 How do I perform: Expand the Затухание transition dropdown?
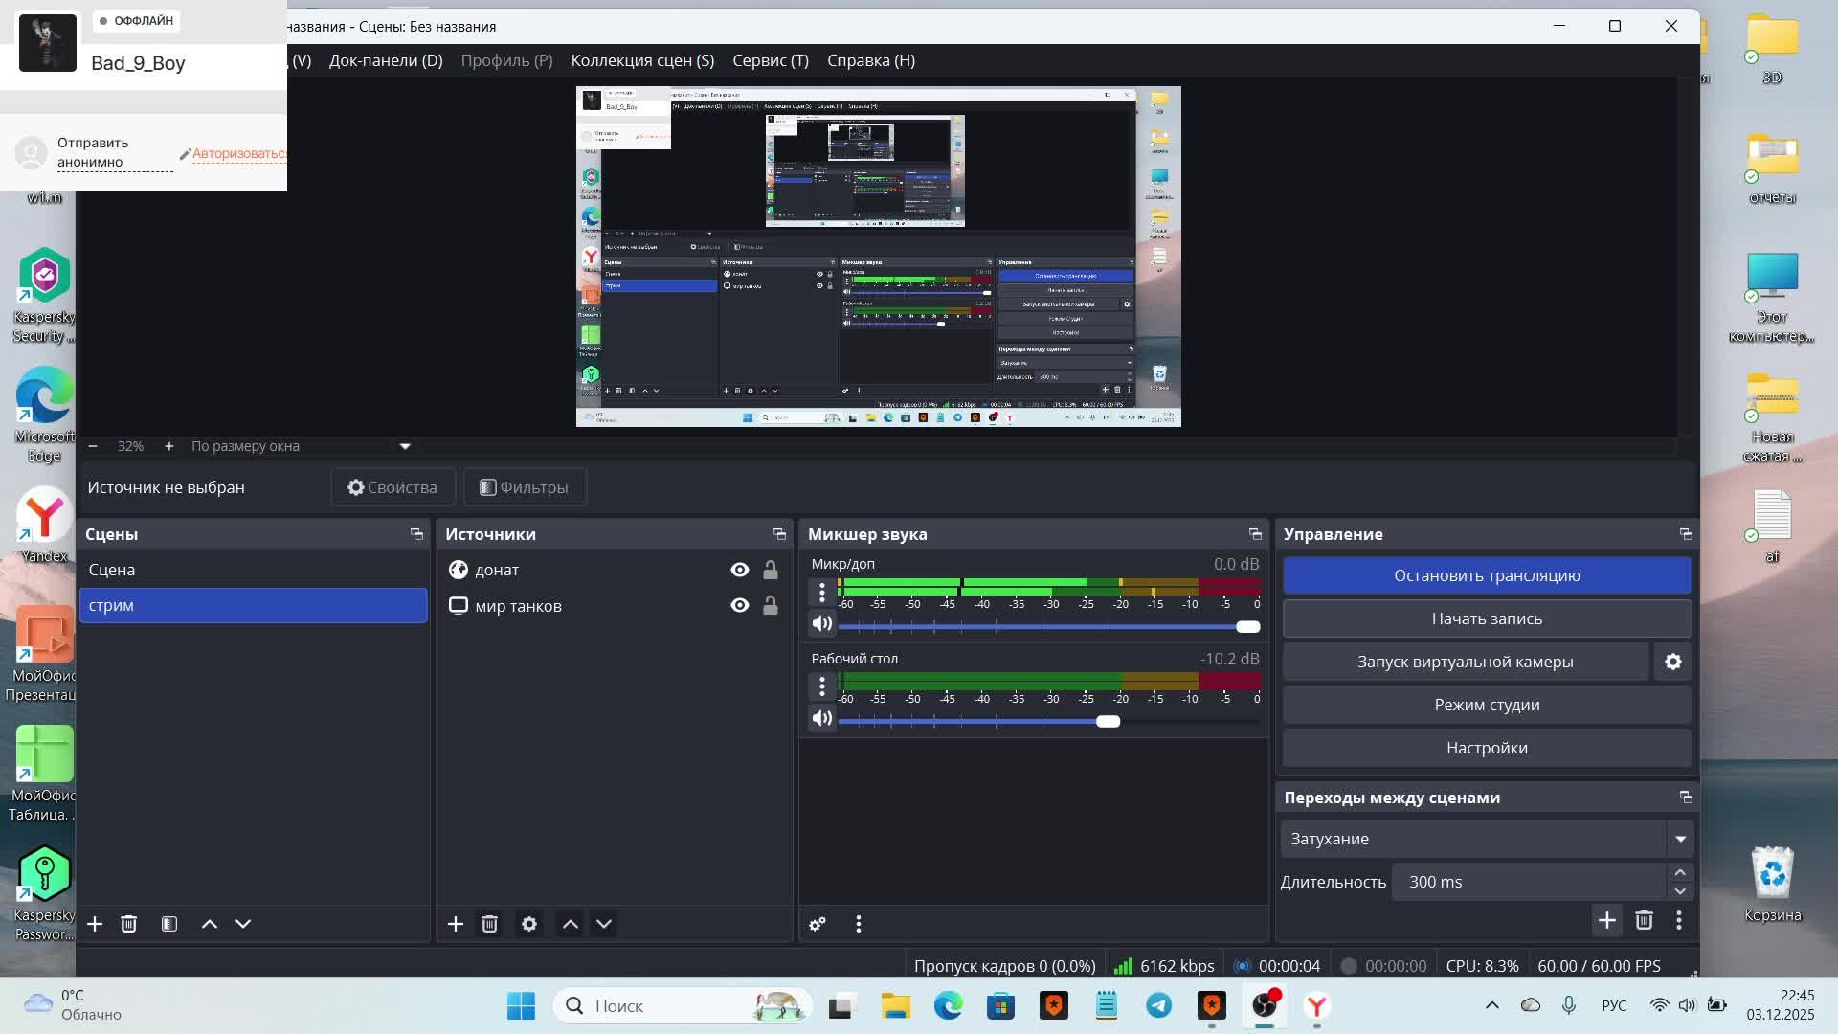[x=1680, y=839]
